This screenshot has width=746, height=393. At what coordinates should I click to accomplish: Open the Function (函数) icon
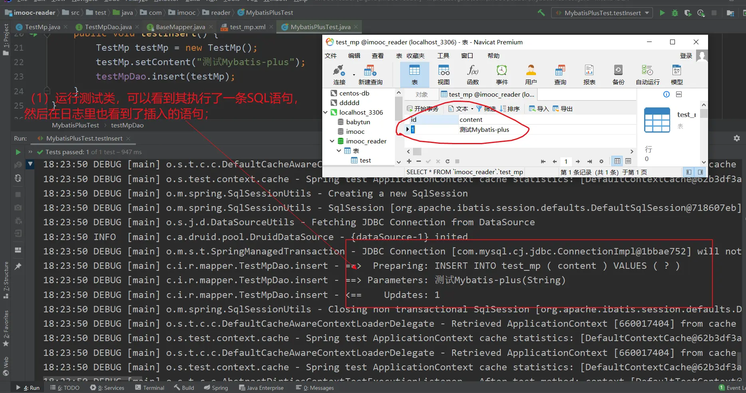(472, 75)
